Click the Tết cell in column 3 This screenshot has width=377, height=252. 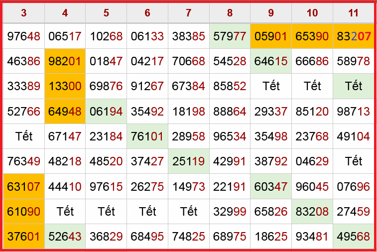tap(23, 136)
